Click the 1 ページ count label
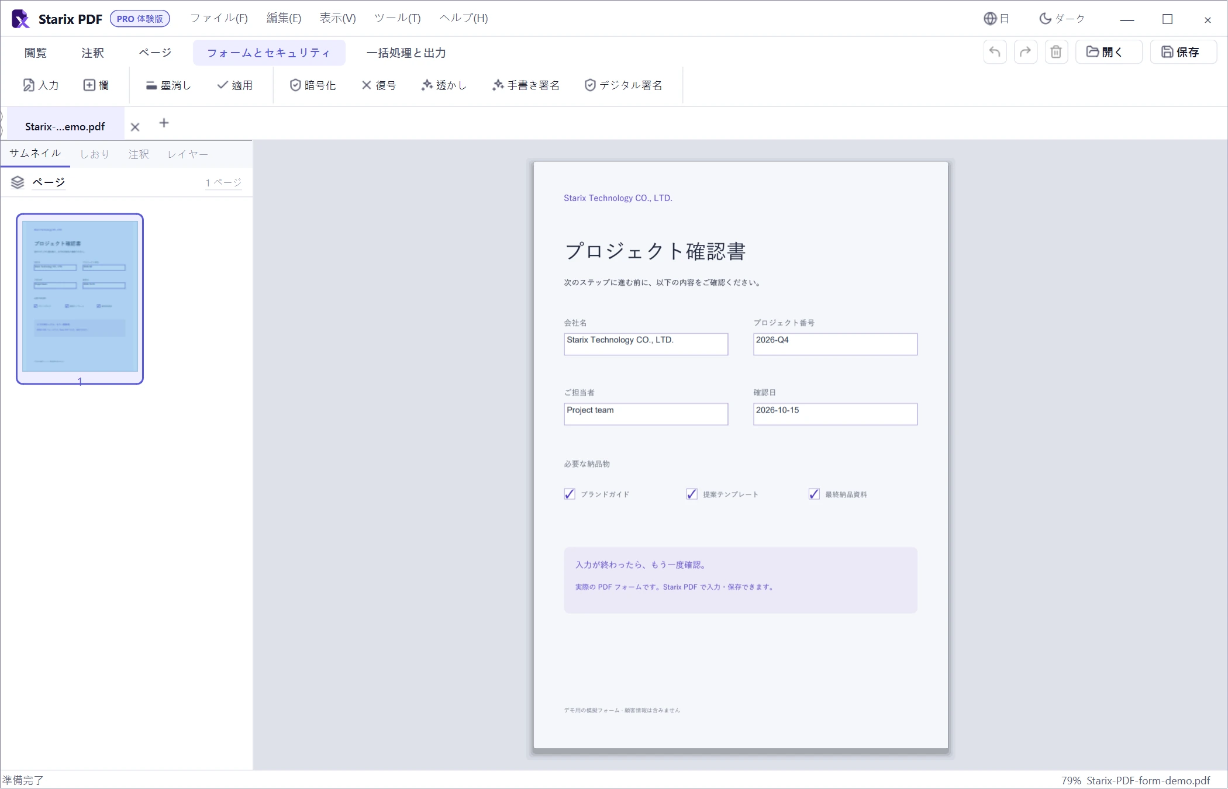The image size is (1228, 789). click(223, 182)
